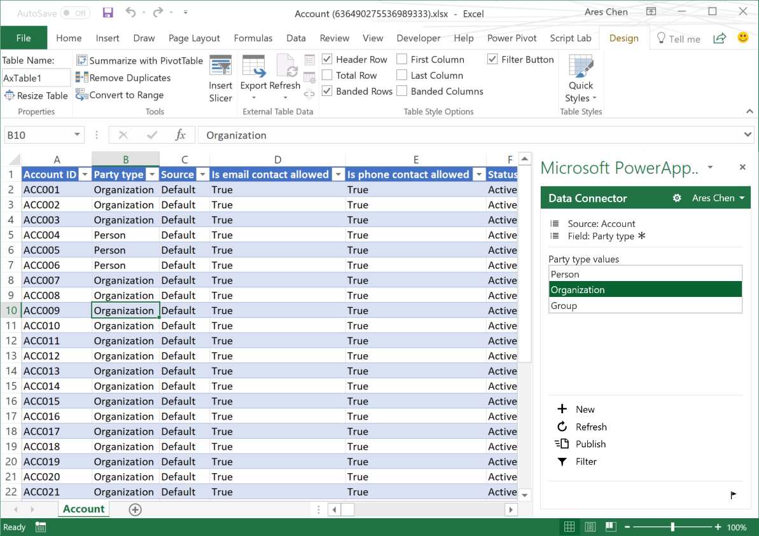Click Summarize with PivotTable
The height and width of the screenshot is (536, 759).
[139, 60]
